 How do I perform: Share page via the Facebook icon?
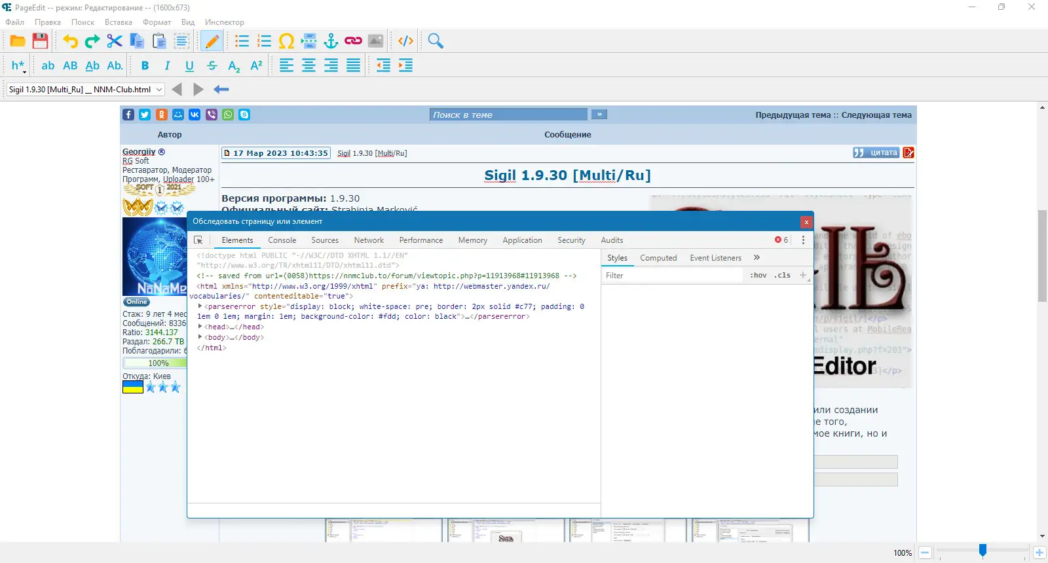(128, 115)
